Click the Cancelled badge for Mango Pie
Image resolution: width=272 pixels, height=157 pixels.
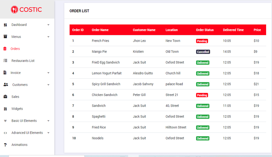[203, 52]
